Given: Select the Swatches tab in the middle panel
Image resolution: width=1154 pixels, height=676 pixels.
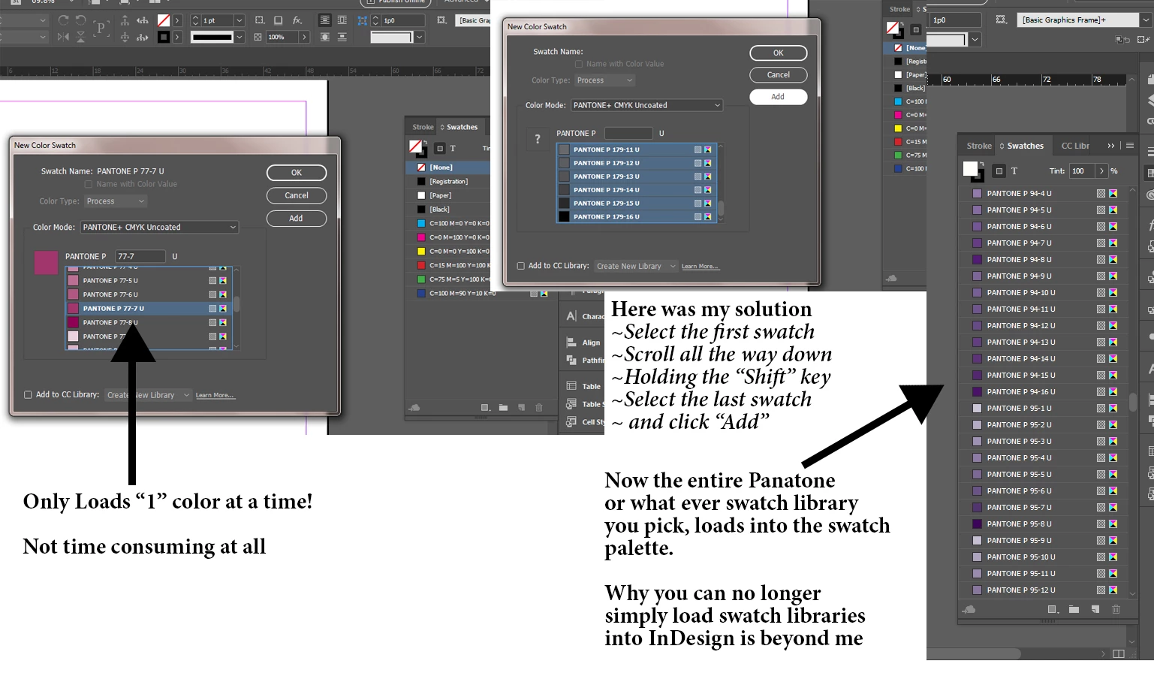Looking at the screenshot, I should point(462,127).
